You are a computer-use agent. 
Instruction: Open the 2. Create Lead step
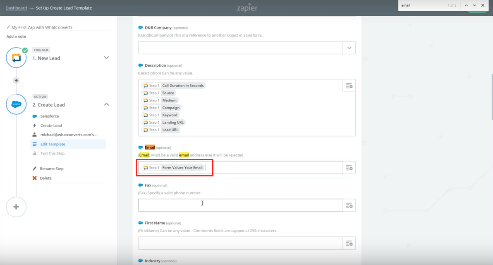[49, 105]
